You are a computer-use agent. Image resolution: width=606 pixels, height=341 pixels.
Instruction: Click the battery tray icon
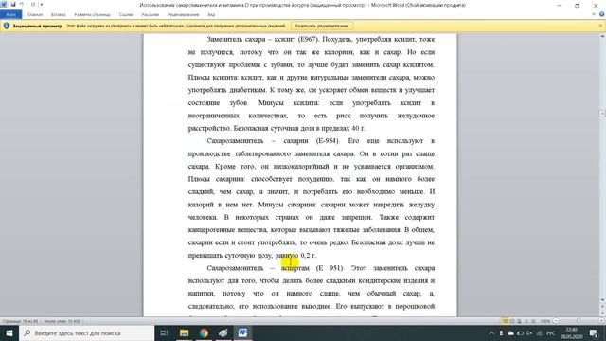(520, 332)
